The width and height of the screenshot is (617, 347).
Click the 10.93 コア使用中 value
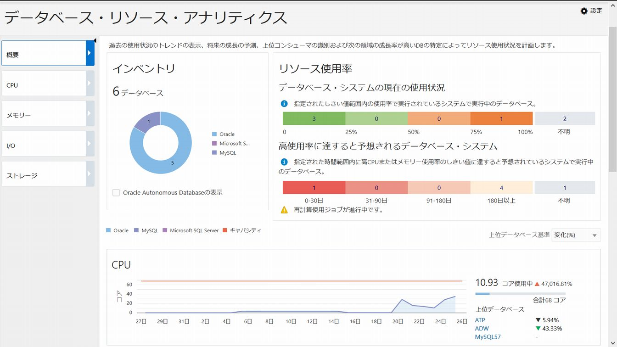504,283
